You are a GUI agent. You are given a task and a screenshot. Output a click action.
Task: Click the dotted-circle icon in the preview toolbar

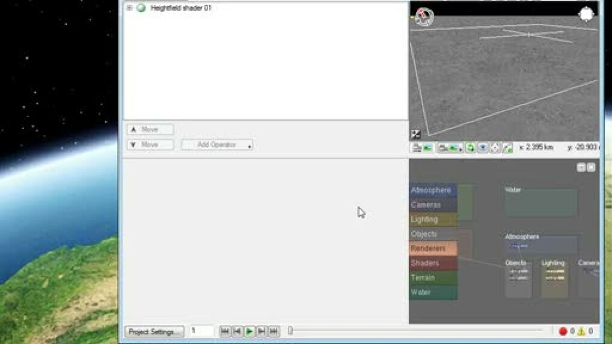[x=495, y=148]
